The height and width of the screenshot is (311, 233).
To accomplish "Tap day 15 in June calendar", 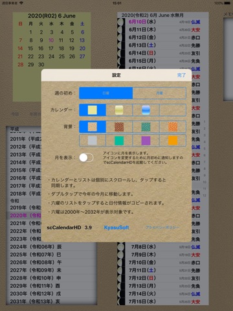I will pos(30,49).
